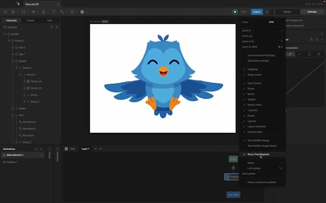Click the State Machine 1 icon

[x=4, y=155]
